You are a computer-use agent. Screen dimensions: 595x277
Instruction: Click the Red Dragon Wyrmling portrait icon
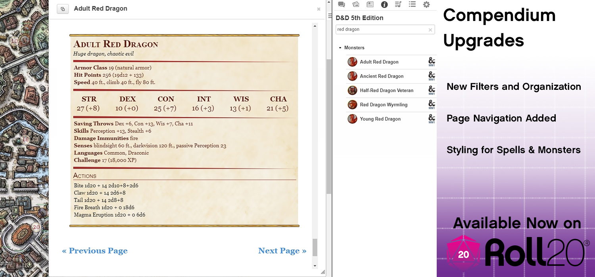pyautogui.click(x=352, y=104)
